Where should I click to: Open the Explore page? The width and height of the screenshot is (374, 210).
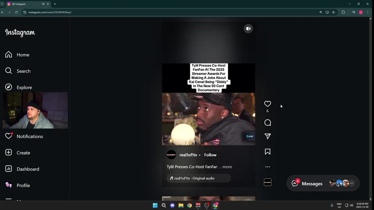(x=18, y=87)
